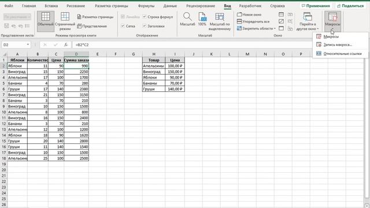The width and height of the screenshot is (370, 208).
Task: Toggle the Заголовки checkbox
Action: pos(145,26)
